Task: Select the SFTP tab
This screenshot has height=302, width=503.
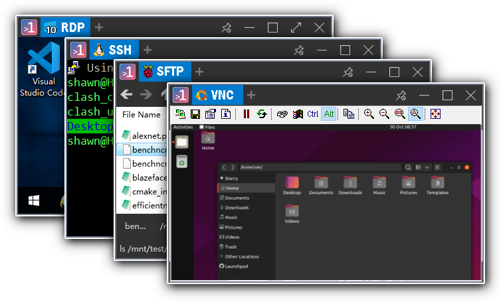Action: (165, 71)
